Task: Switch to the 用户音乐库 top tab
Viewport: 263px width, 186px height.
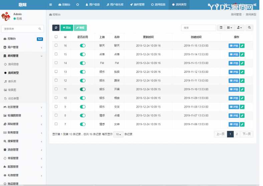Action: tap(114, 5)
